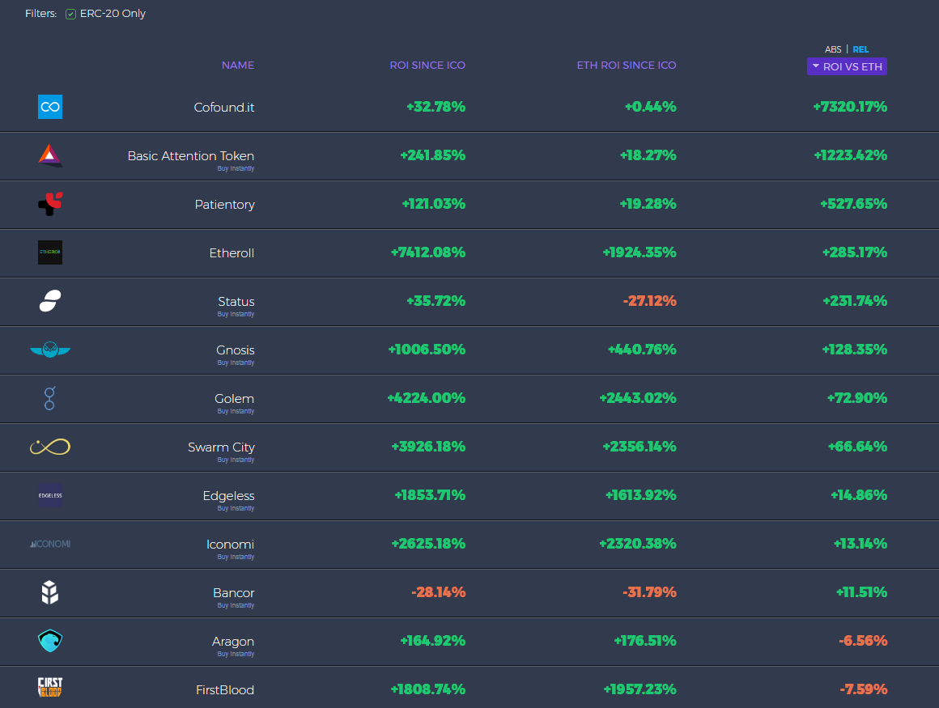This screenshot has width=939, height=708.
Task: Open the Gnosis name link
Action: point(236,350)
